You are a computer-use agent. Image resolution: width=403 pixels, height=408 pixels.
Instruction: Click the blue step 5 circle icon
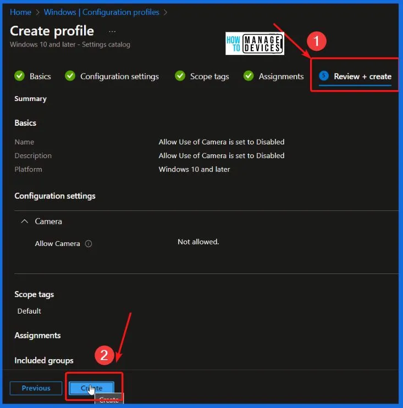(x=324, y=76)
